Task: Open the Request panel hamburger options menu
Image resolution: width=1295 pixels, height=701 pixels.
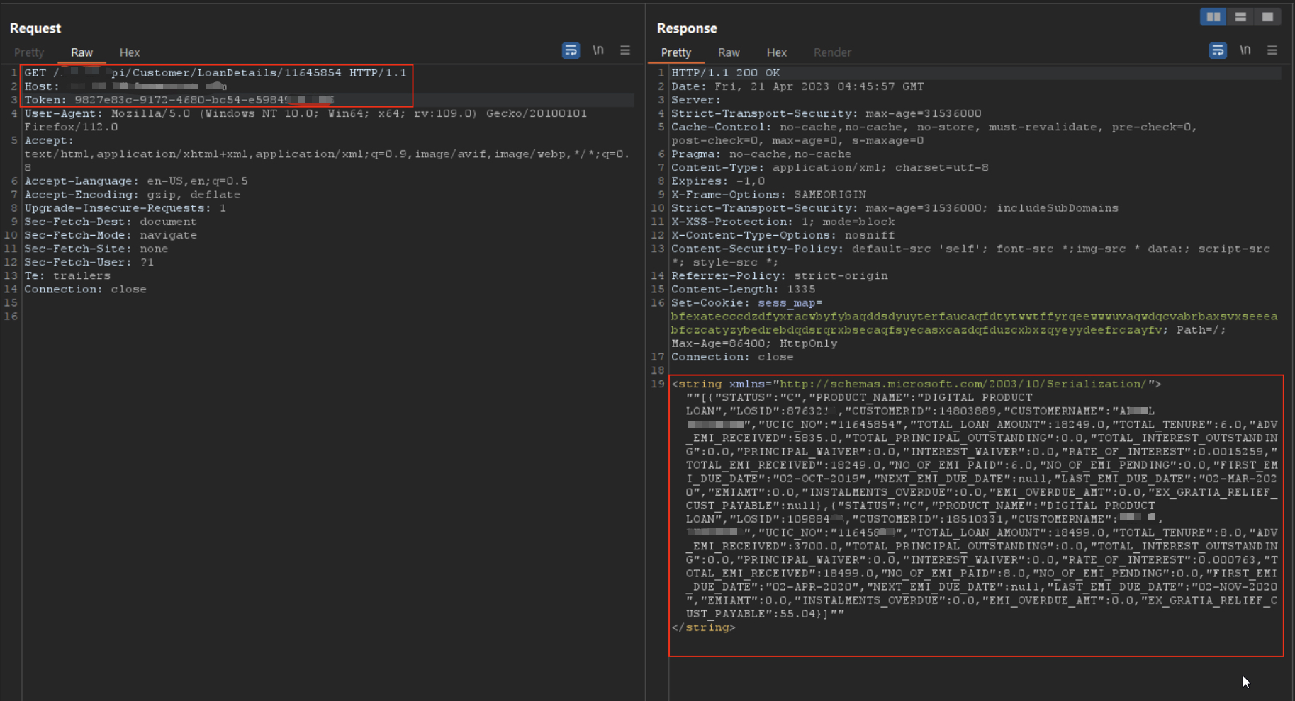Action: [x=625, y=50]
